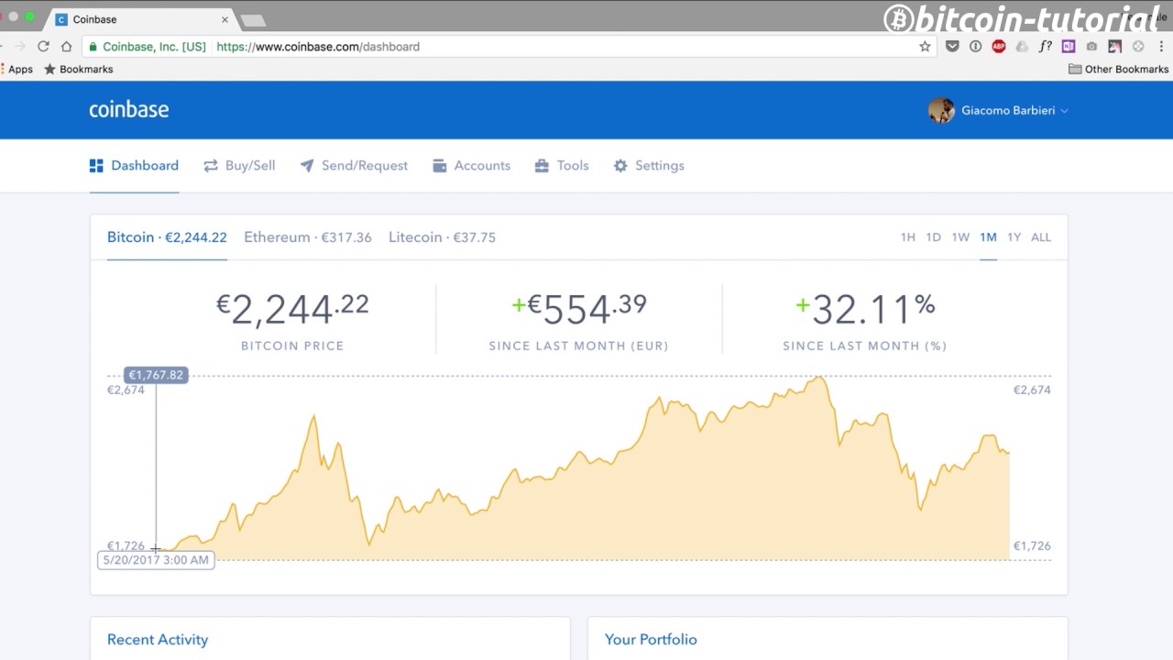Click the Apps shortcut in bookmarks bar
The width and height of the screenshot is (1173, 660).
17,69
